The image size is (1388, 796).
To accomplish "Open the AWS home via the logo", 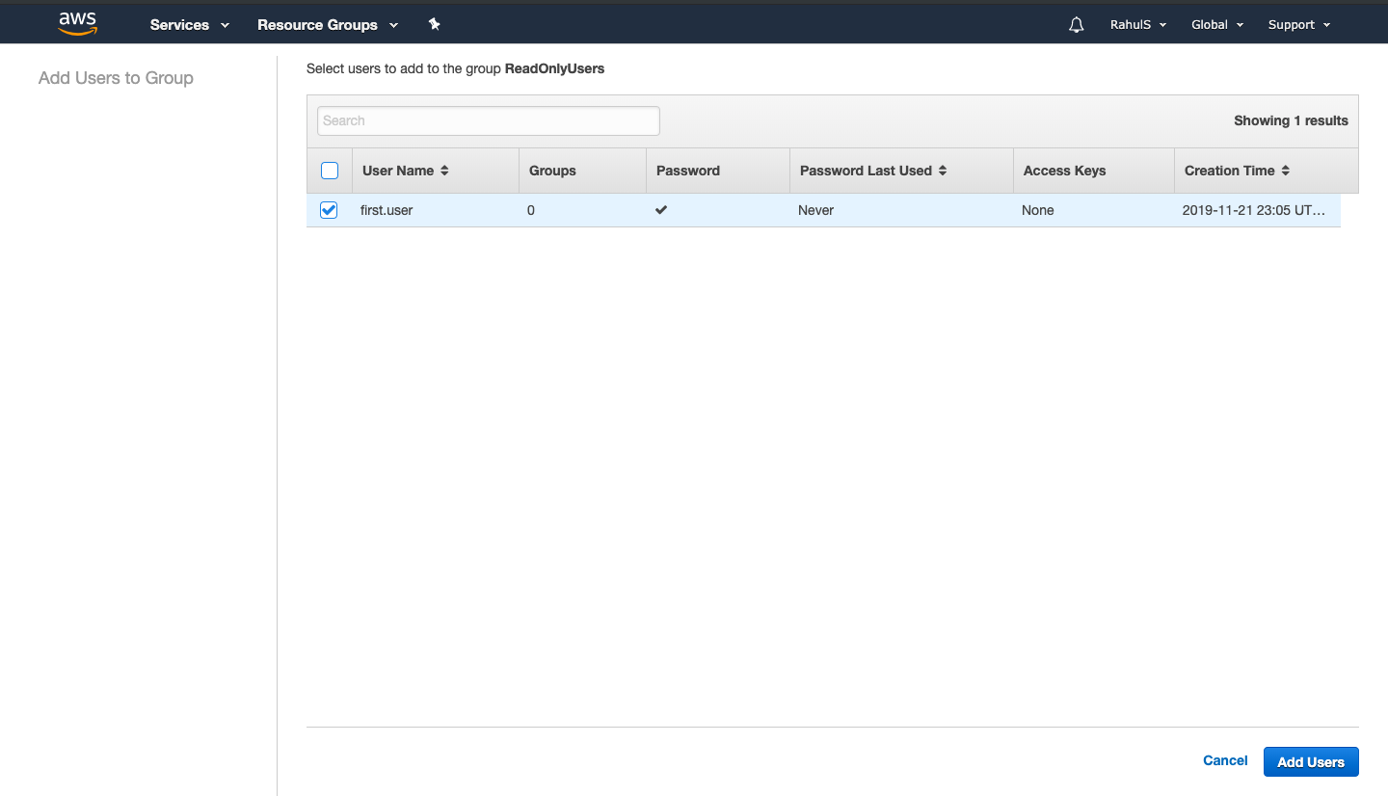I will [77, 23].
